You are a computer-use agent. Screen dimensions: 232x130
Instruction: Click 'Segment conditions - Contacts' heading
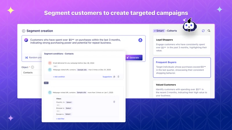[59, 54]
